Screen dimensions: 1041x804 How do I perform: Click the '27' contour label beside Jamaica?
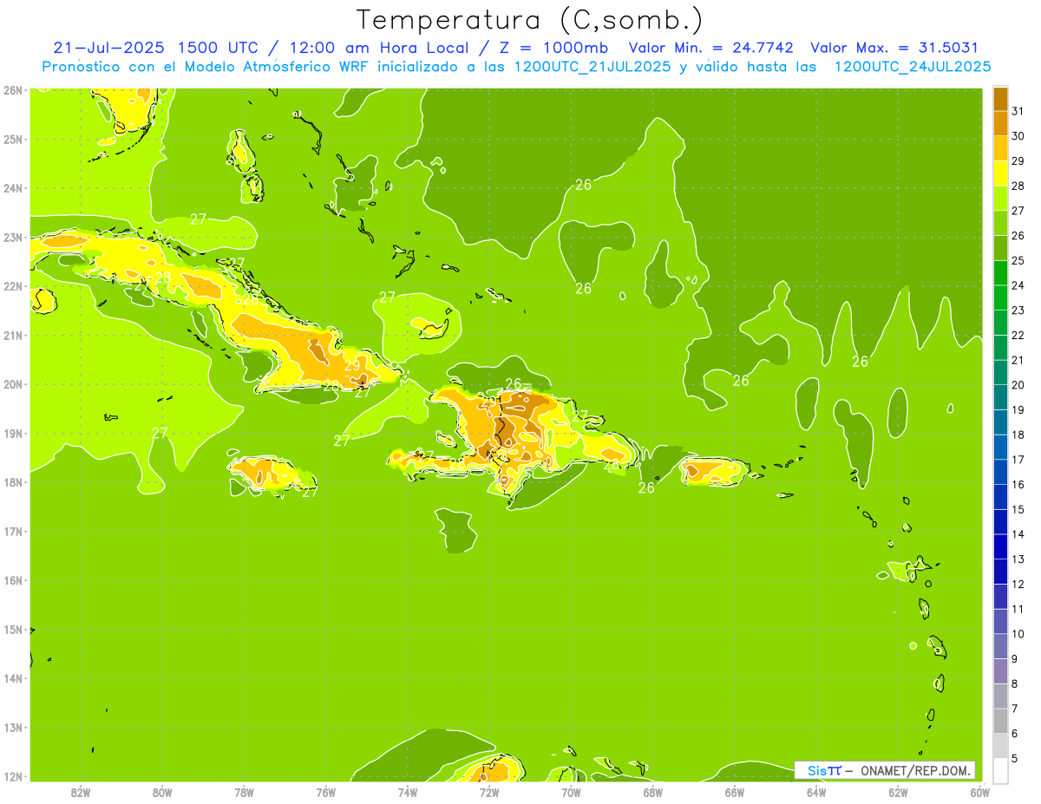310,492
